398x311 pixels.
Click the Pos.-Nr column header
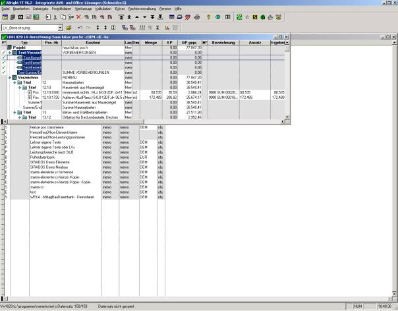point(51,43)
